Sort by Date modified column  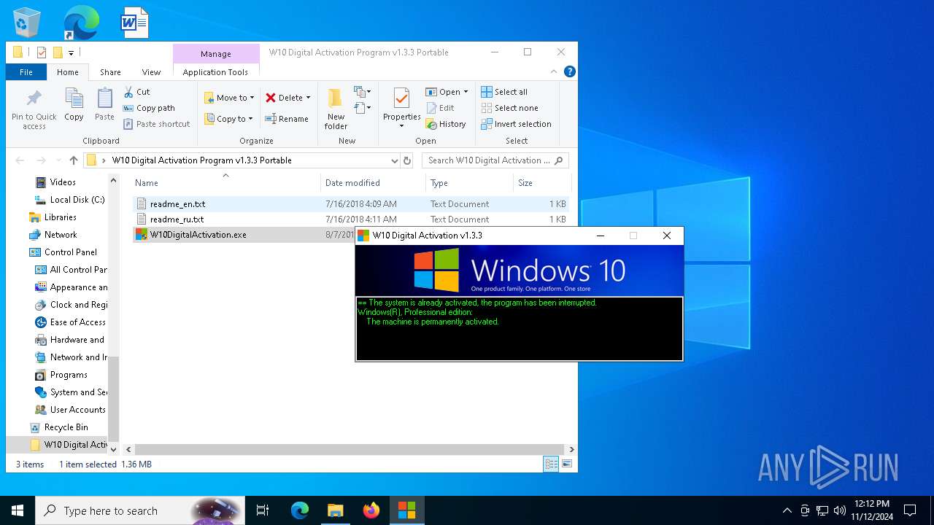coord(373,182)
